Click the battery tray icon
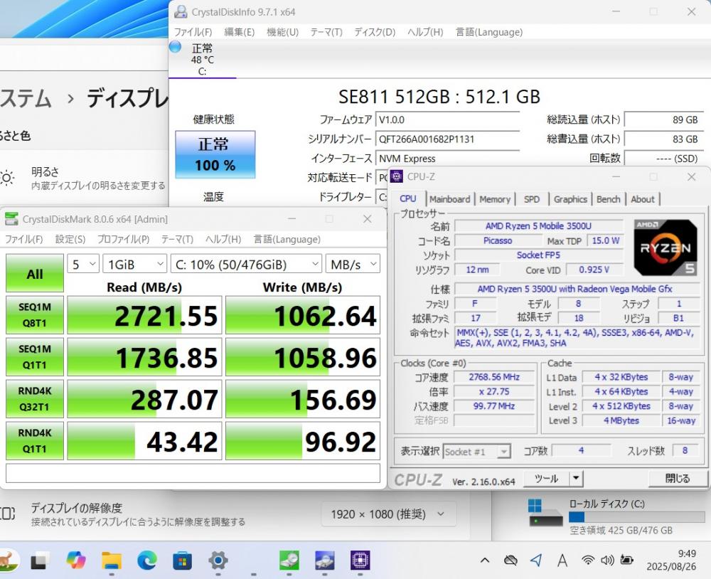The image size is (711, 579). tap(626, 561)
